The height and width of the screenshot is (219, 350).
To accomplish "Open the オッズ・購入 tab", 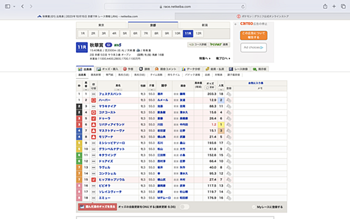I will [x=108, y=69].
